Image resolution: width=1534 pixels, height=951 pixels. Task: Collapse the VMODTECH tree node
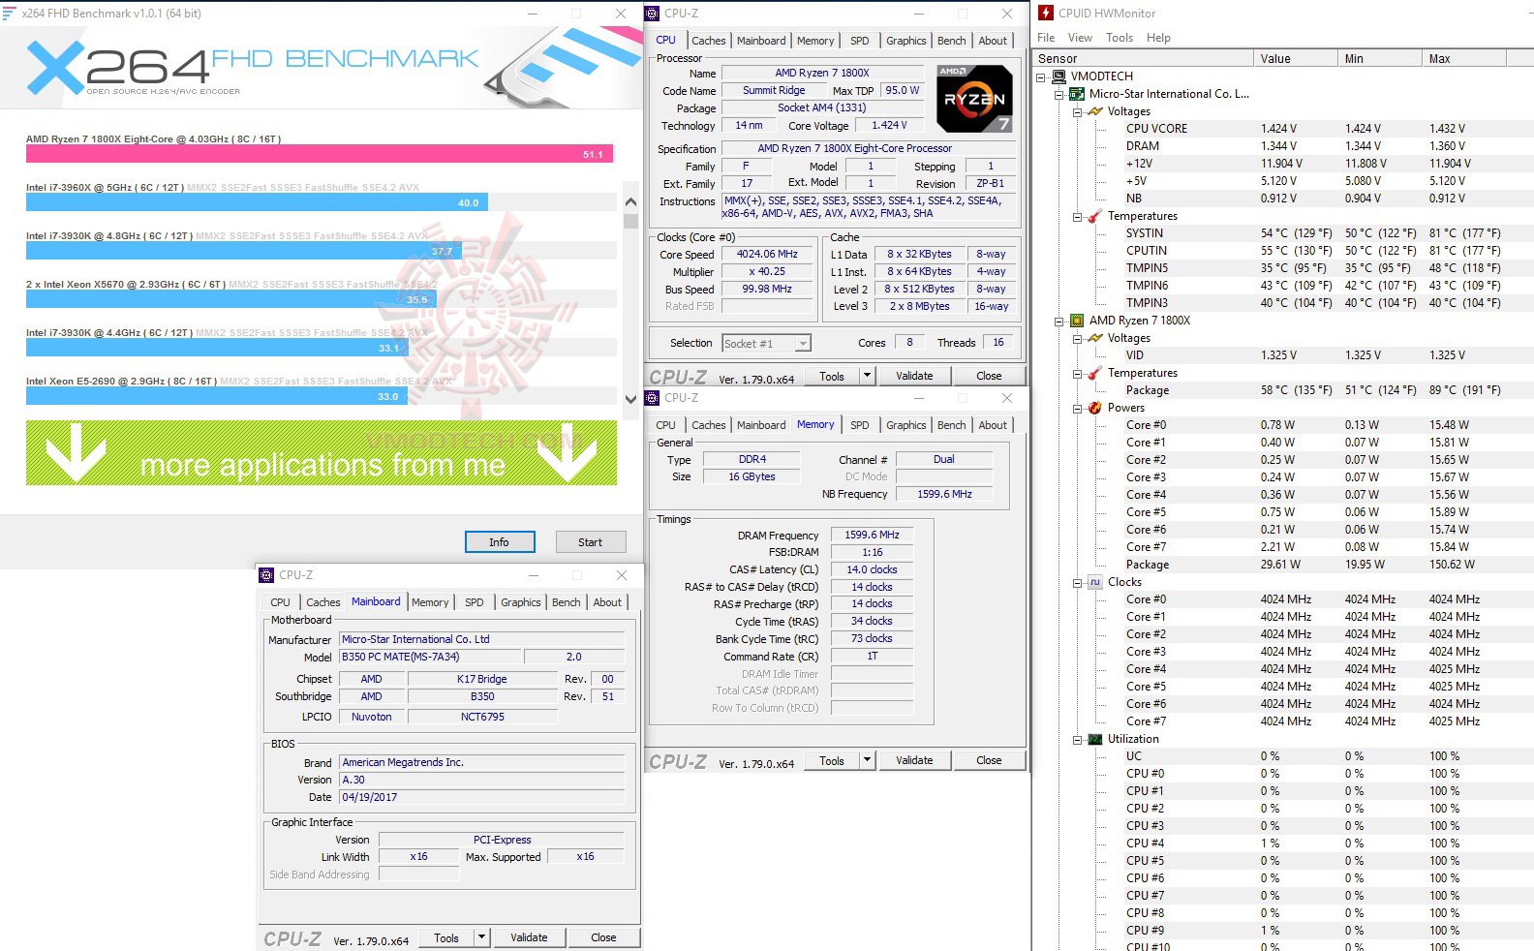tap(1041, 77)
